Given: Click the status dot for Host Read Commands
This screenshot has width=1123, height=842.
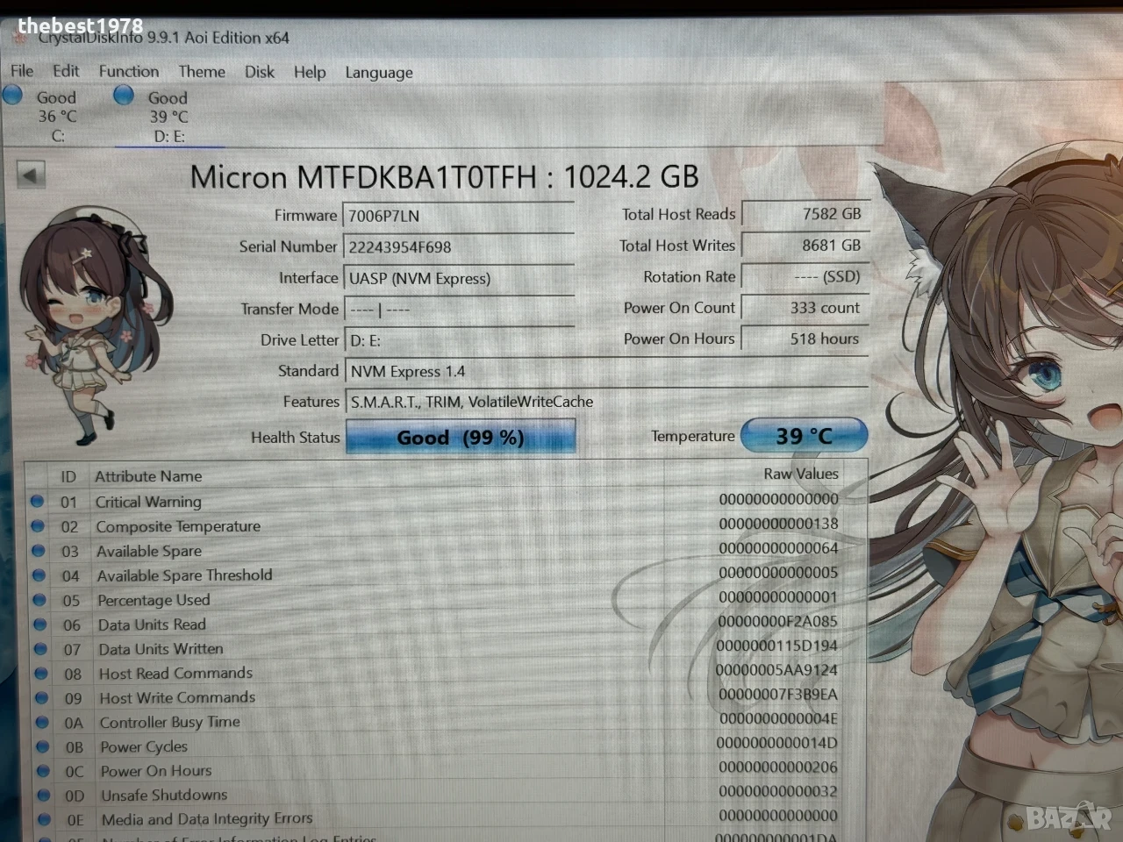Looking at the screenshot, I should [41, 674].
